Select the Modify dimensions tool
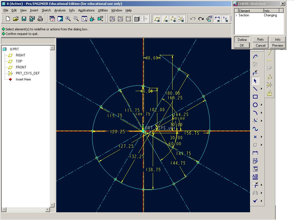This screenshot has width=294, height=220. pyautogui.click(x=255, y=161)
